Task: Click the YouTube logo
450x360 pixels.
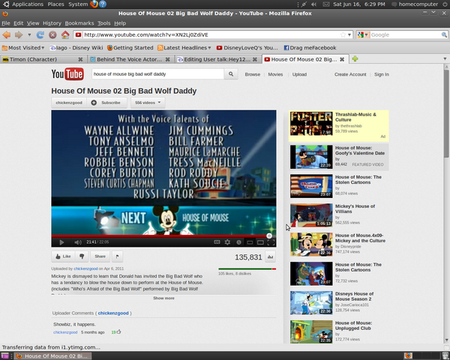Action: 67,74
